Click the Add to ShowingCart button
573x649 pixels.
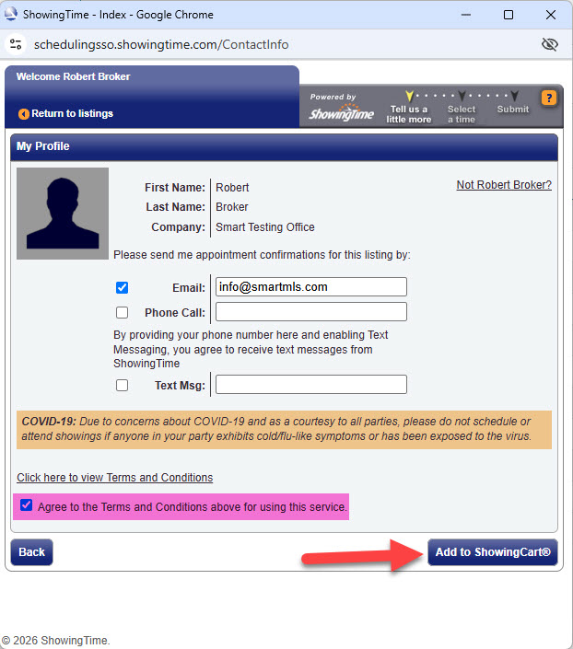coord(493,552)
